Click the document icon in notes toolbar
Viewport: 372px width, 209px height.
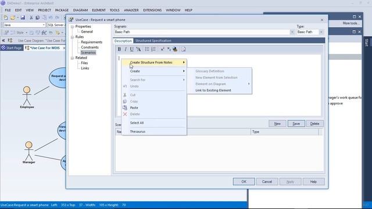pyautogui.click(x=184, y=49)
